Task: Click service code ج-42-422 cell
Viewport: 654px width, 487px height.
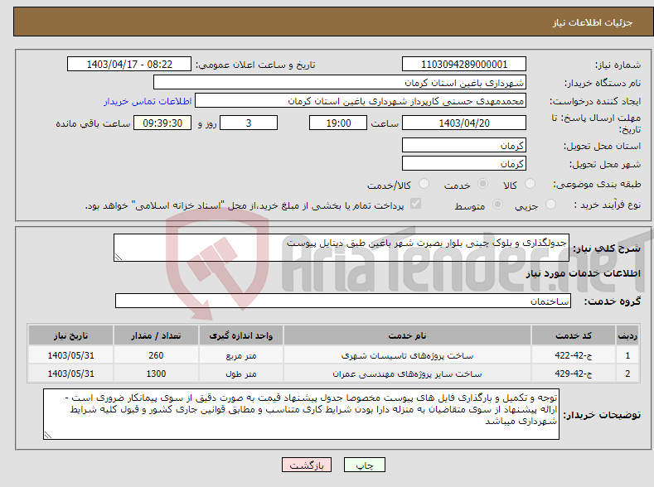Action: [x=574, y=355]
